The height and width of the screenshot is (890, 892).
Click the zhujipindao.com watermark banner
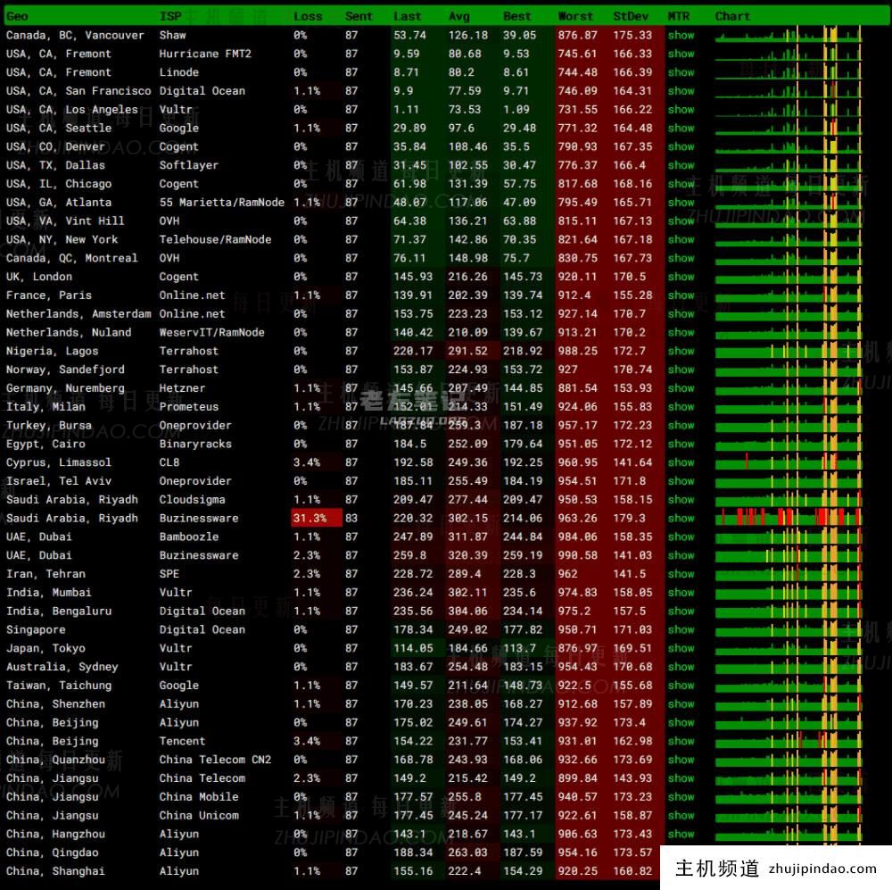[775, 869]
